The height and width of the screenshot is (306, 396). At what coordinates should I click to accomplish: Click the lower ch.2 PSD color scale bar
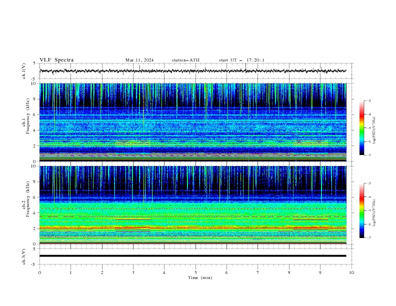pyautogui.click(x=361, y=210)
